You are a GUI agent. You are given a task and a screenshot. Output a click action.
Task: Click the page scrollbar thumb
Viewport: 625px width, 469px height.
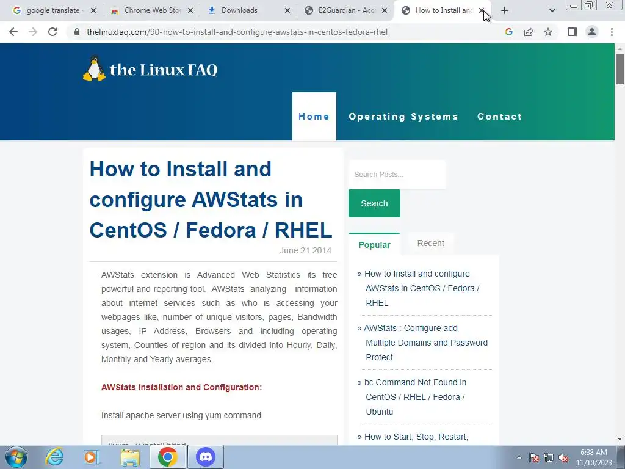[620, 68]
